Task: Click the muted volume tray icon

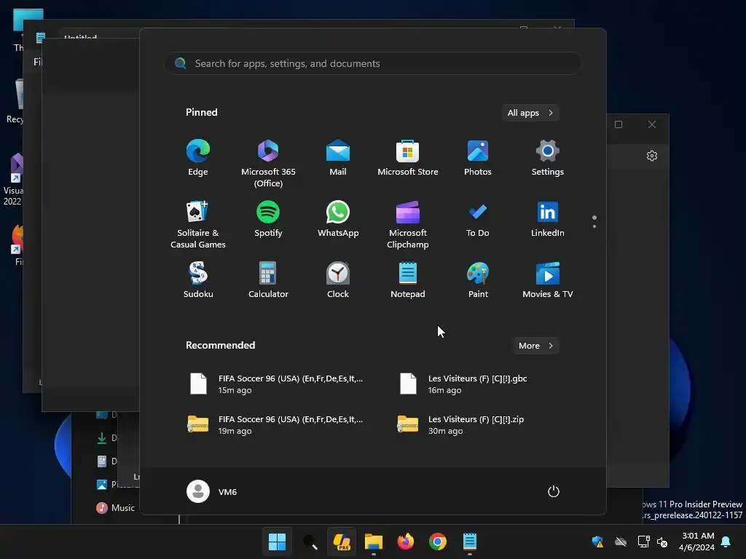Action: [662, 542]
